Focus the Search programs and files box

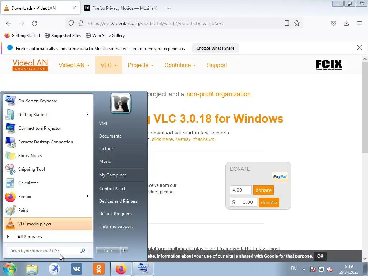tap(47, 250)
